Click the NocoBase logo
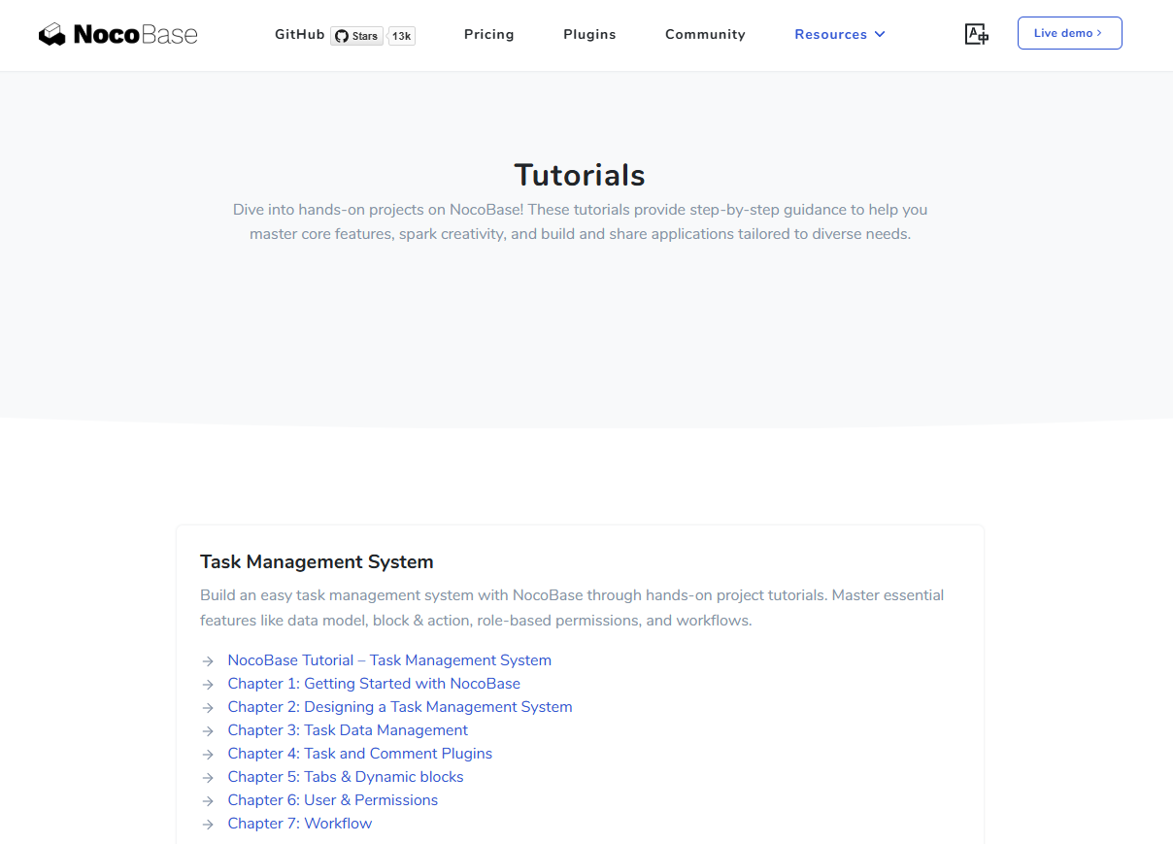The height and width of the screenshot is (844, 1173). (117, 35)
